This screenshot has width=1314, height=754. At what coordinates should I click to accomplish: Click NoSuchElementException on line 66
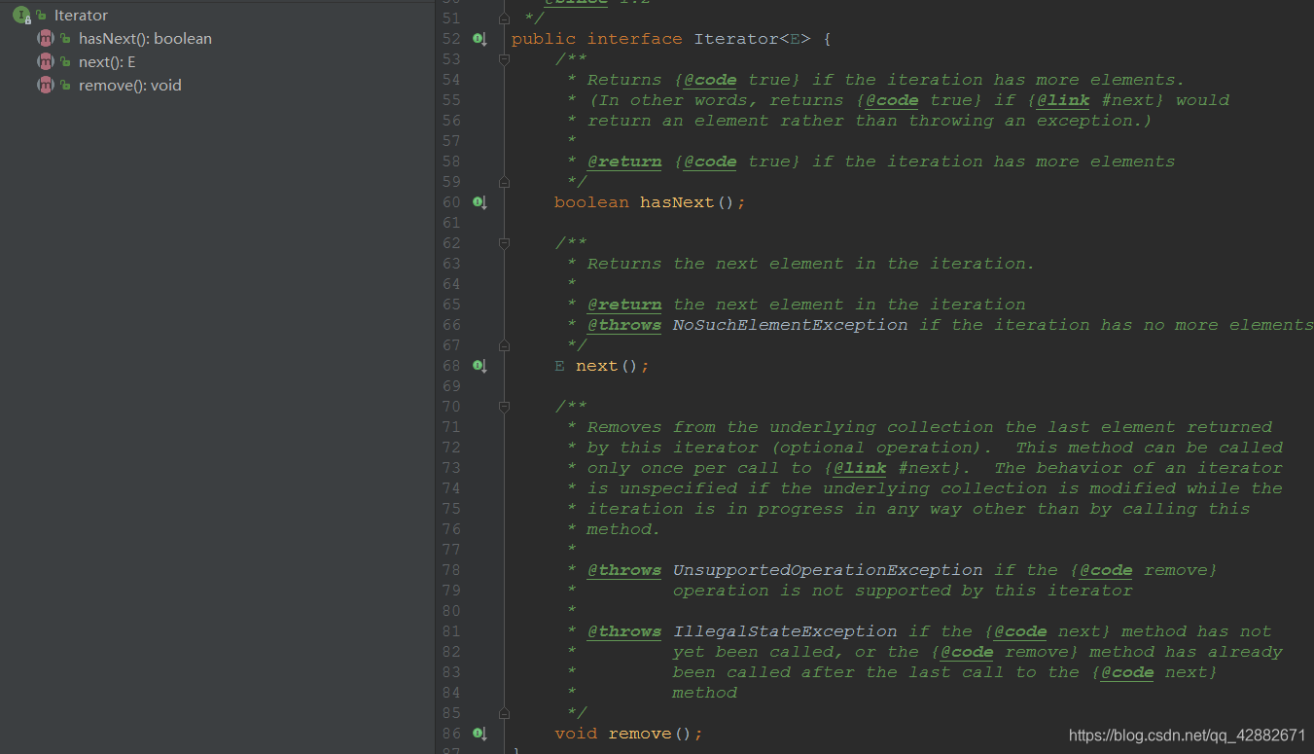[x=790, y=325]
